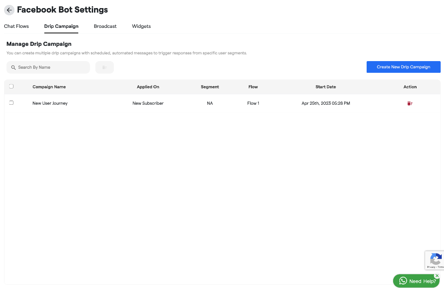Click the bulk delete icon beside search
This screenshot has height=288, width=444.
click(x=104, y=67)
